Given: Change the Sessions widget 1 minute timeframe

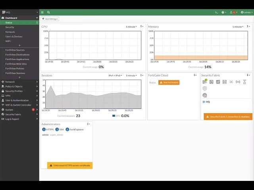Looking at the screenshot, I should pos(131,76).
